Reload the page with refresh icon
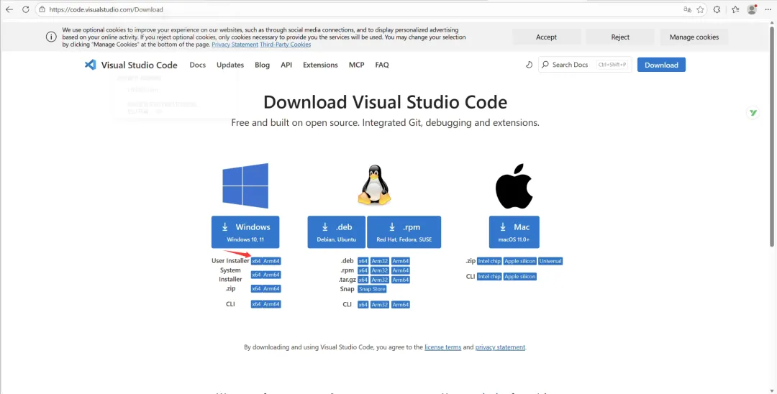Screen dimensions: 777x394 tap(26, 9)
